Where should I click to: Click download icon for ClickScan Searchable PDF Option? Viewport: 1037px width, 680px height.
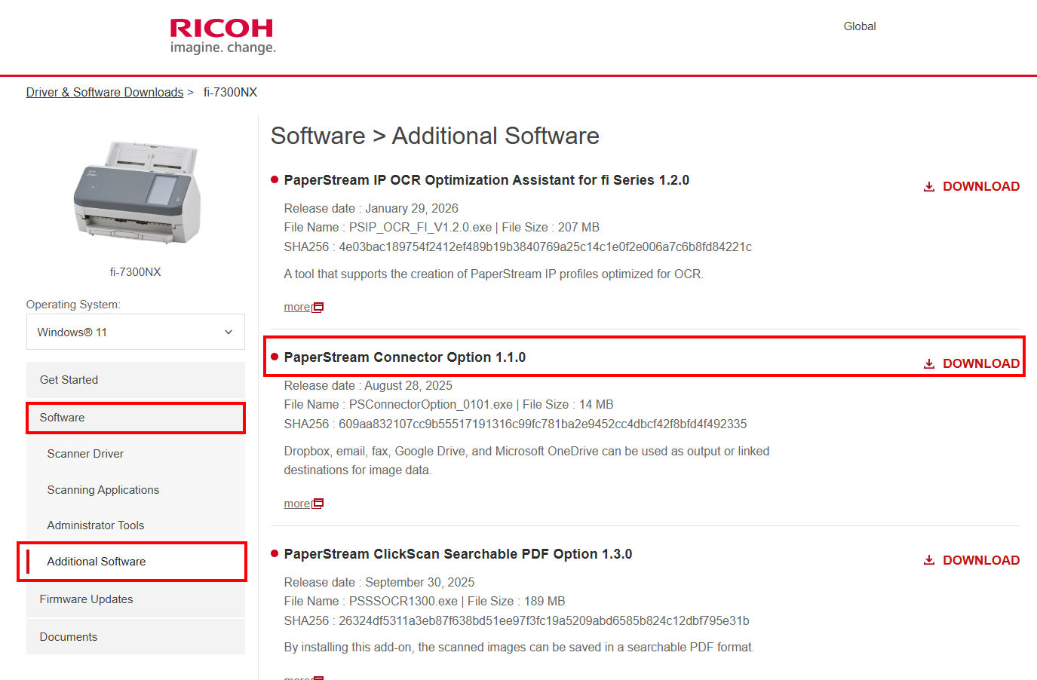click(x=929, y=560)
